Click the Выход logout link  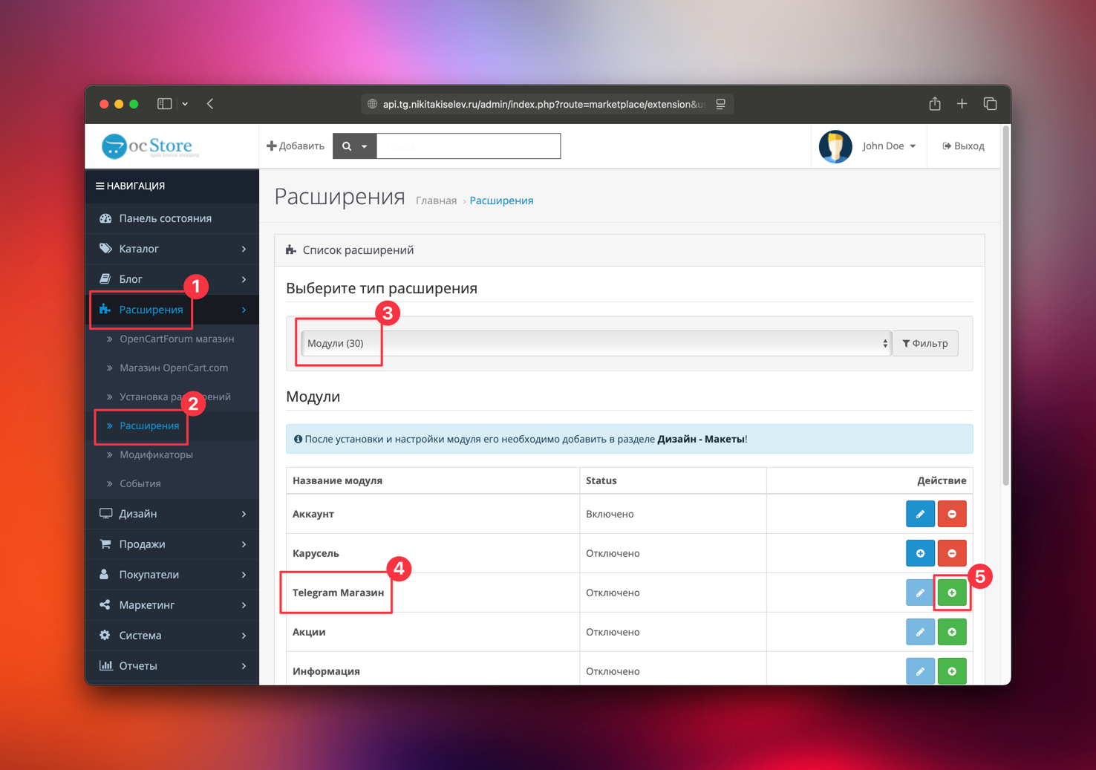click(x=963, y=146)
